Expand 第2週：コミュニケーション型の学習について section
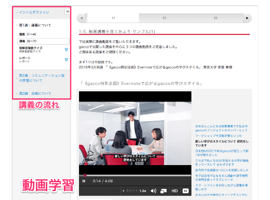Screen dimensions: 270x200 point(42,77)
